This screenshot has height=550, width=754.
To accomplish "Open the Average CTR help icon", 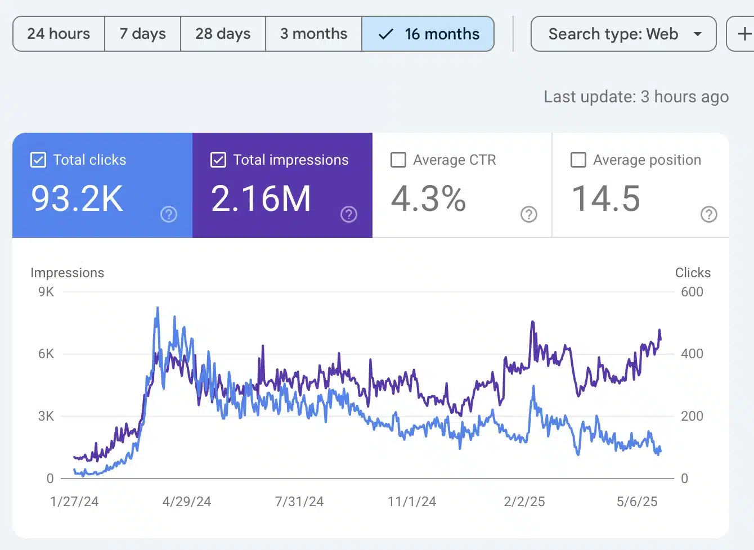I will pos(529,214).
